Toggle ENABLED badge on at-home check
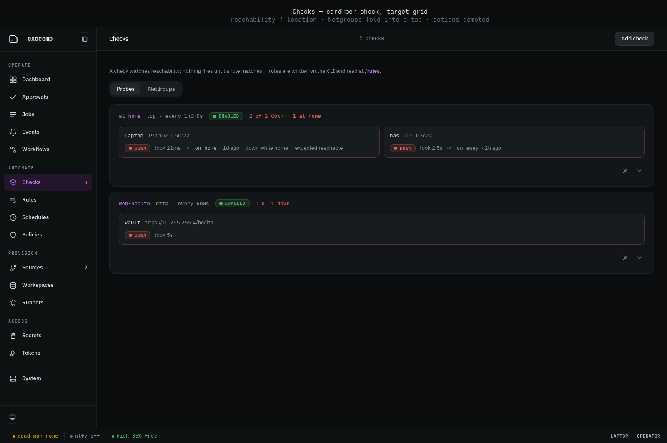This screenshot has width=667, height=443. (226, 116)
